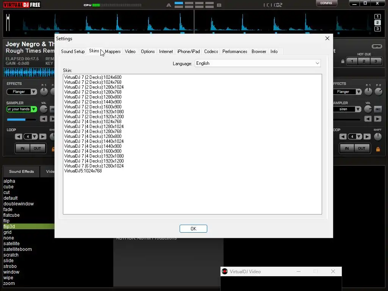
Task: Trigger hot cue 3 on right deck
Action: [x=375, y=61]
